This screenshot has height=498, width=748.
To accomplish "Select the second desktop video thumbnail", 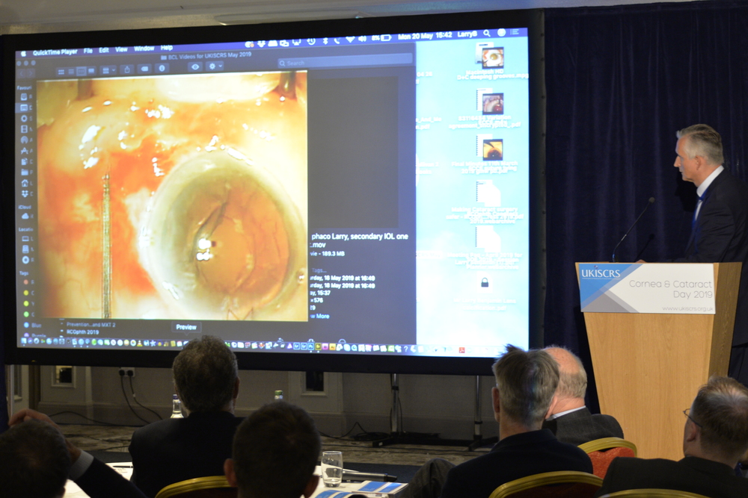I will 493,103.
